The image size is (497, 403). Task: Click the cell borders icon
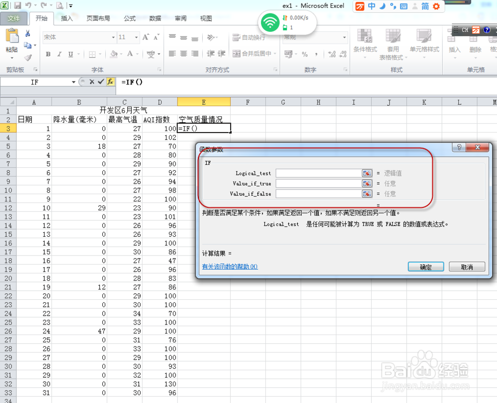coord(92,54)
